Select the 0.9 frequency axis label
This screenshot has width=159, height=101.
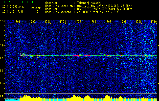pyautogui.click(x=2, y=58)
